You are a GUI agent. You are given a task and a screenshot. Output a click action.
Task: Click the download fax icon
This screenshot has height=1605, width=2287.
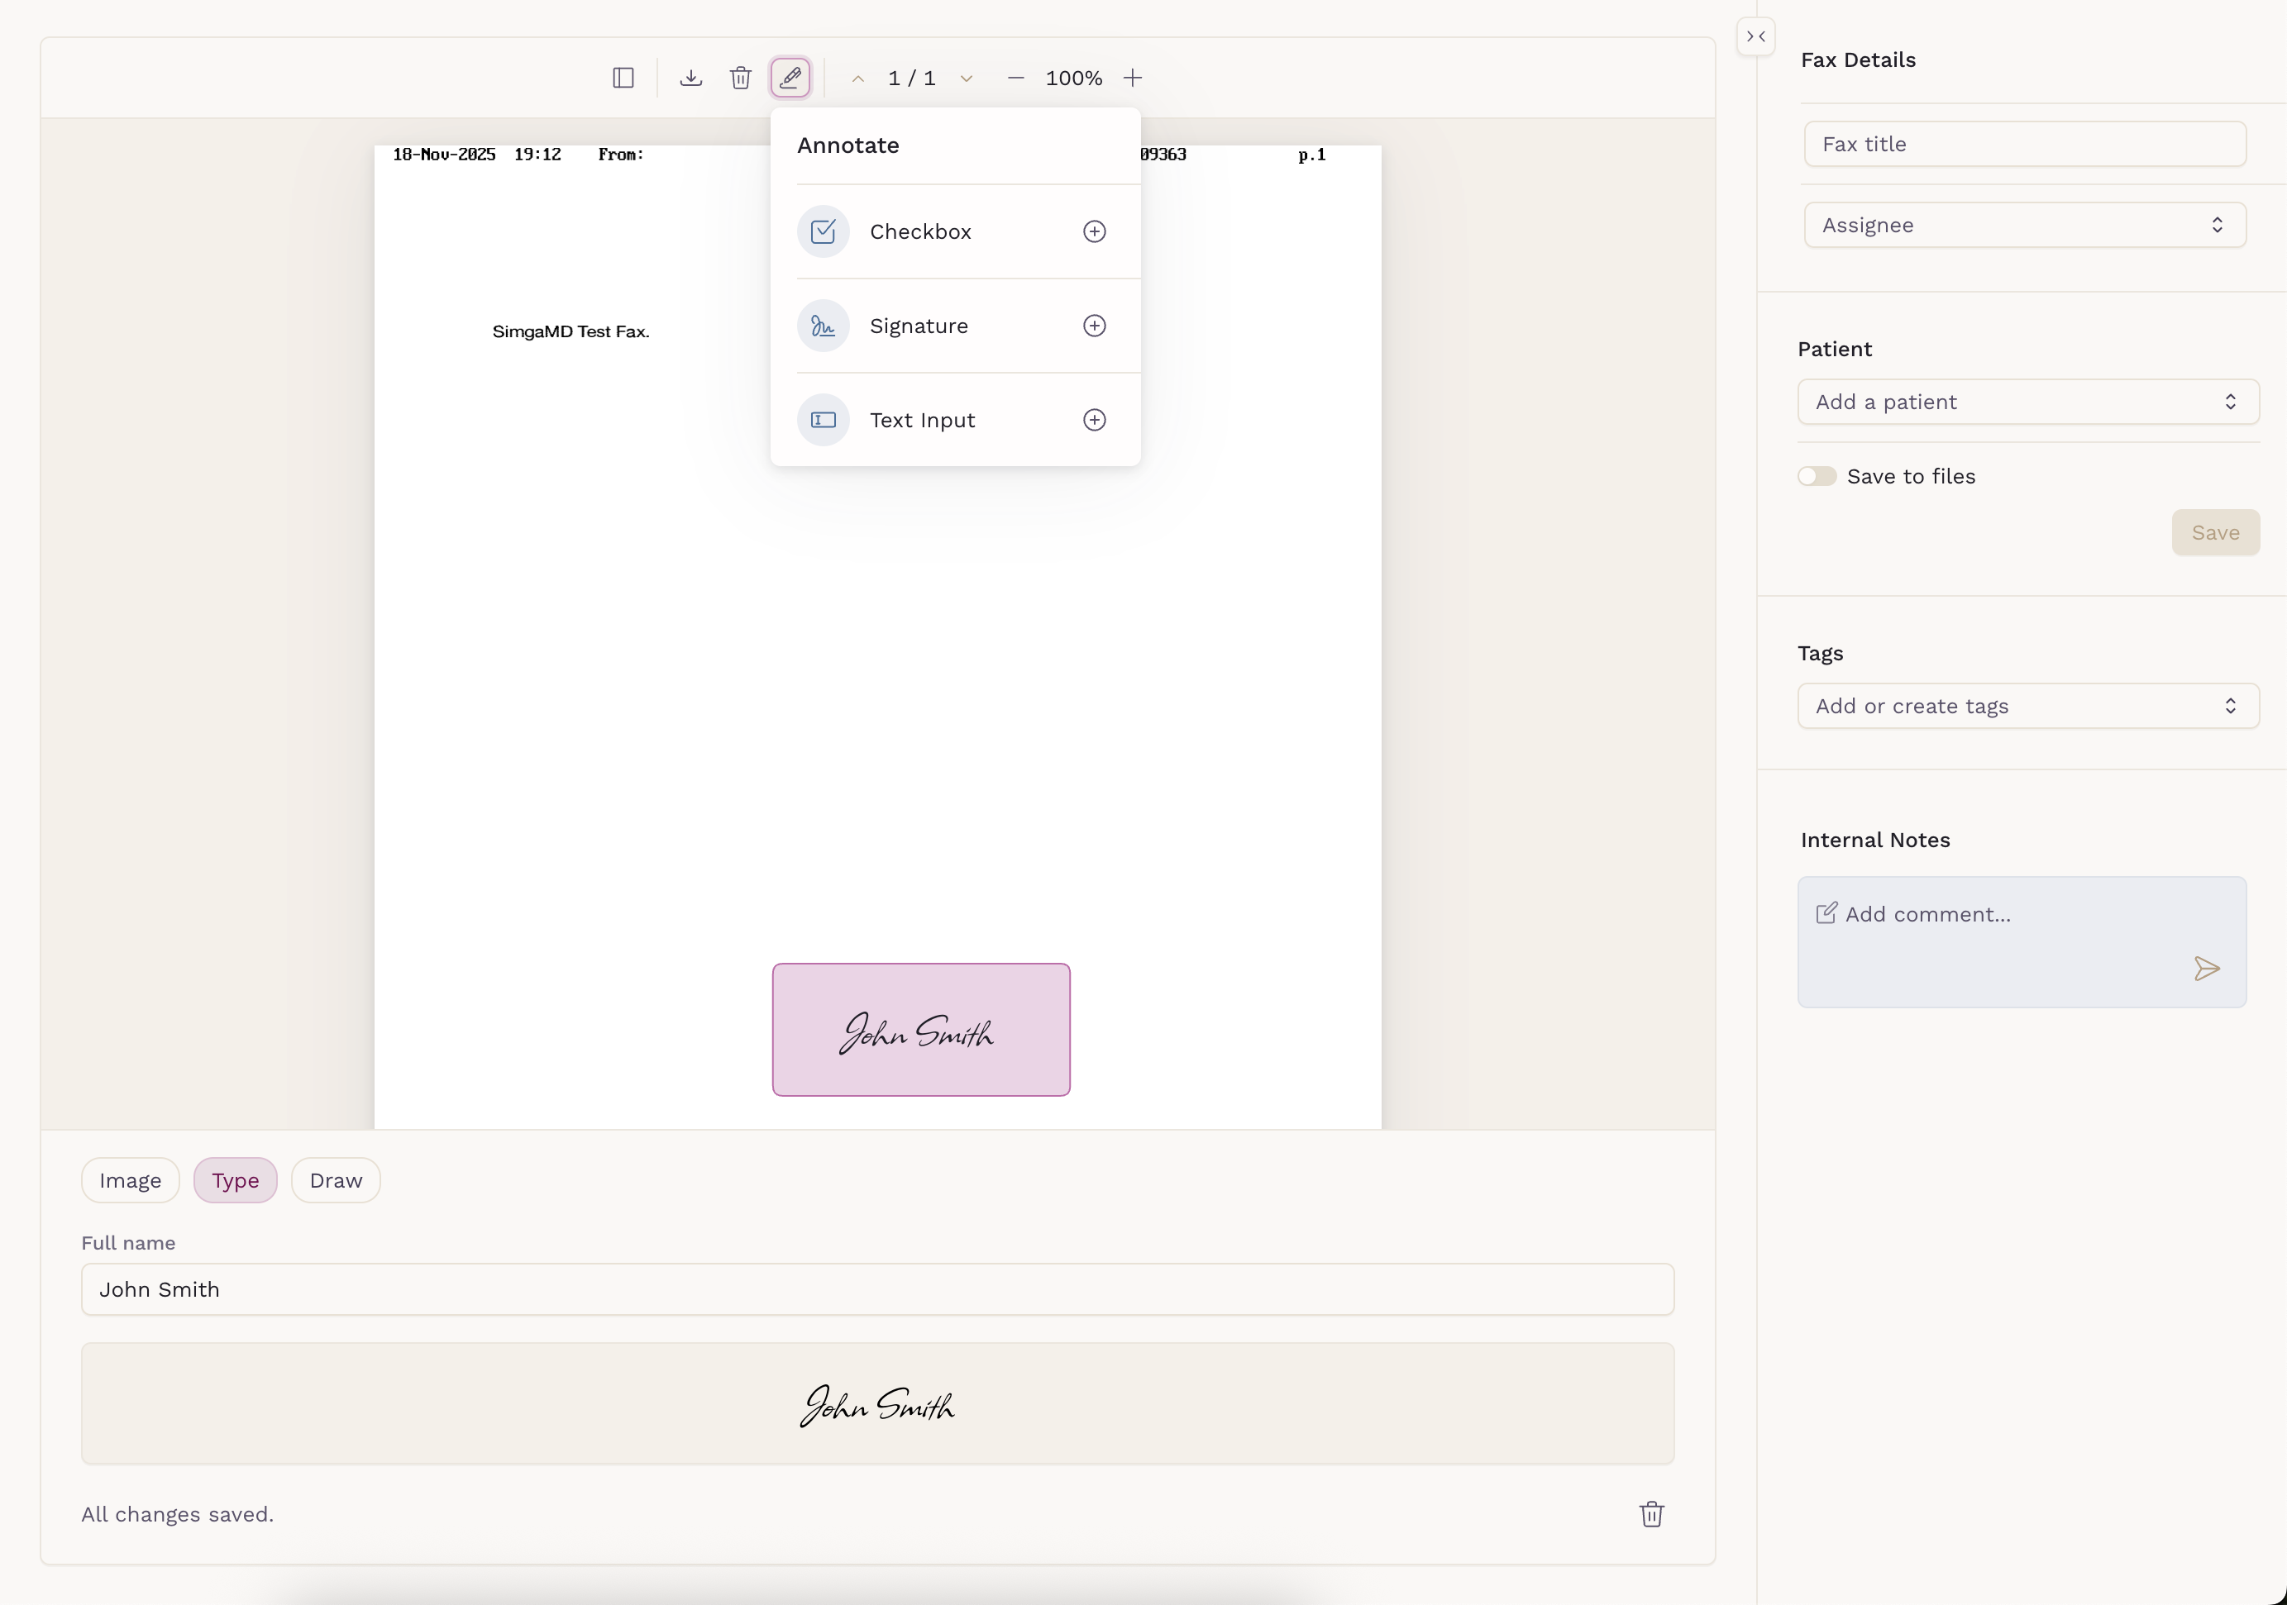point(690,78)
